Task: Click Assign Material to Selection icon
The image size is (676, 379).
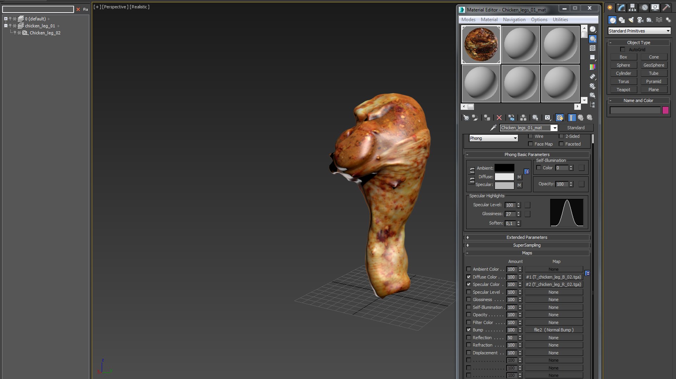Action: pyautogui.click(x=487, y=118)
